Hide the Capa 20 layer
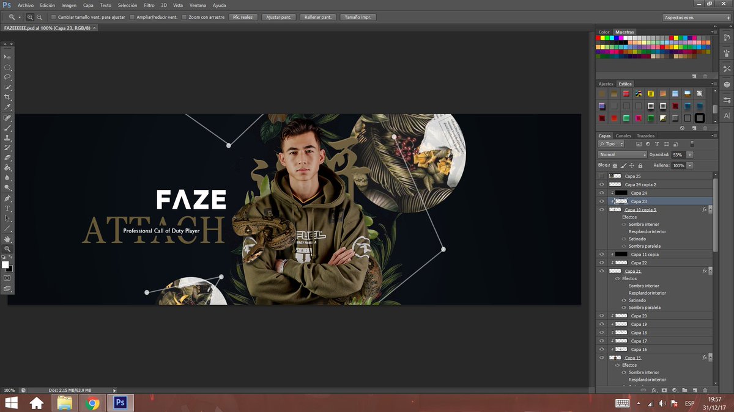 click(602, 316)
